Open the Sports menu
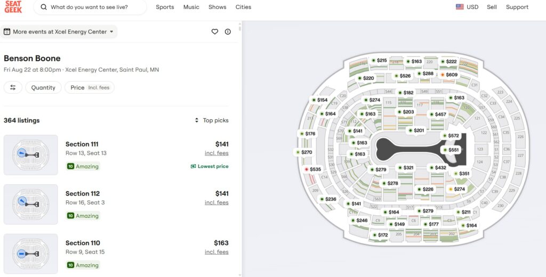The width and height of the screenshot is (546, 277). point(165,7)
